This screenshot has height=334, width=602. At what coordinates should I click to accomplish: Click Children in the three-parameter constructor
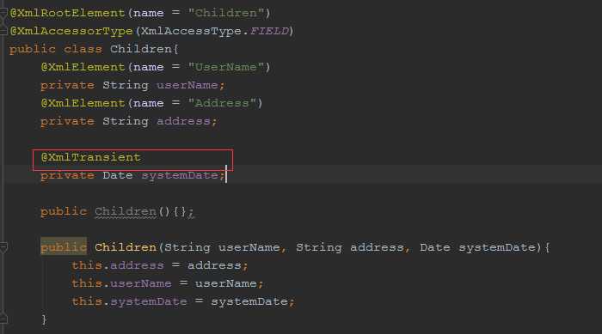[126, 247]
